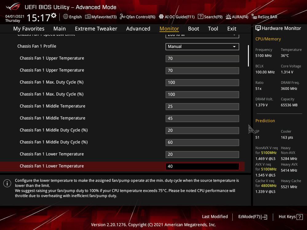The width and height of the screenshot is (307, 230).
Task: Launch Qfan Control using the fan icon
Action: coord(122,17)
